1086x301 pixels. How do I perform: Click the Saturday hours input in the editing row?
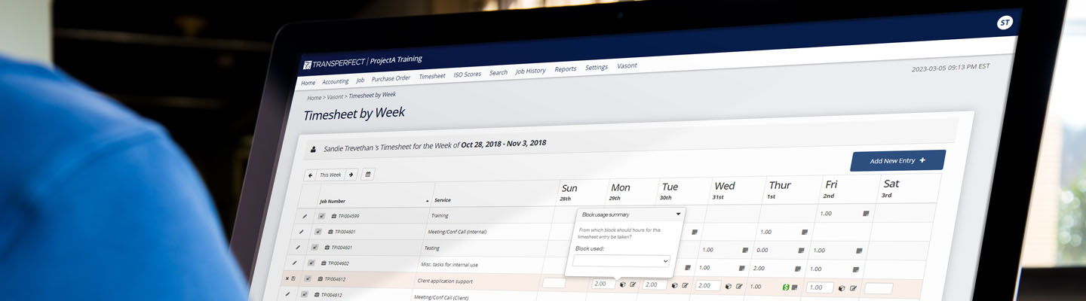pos(879,288)
